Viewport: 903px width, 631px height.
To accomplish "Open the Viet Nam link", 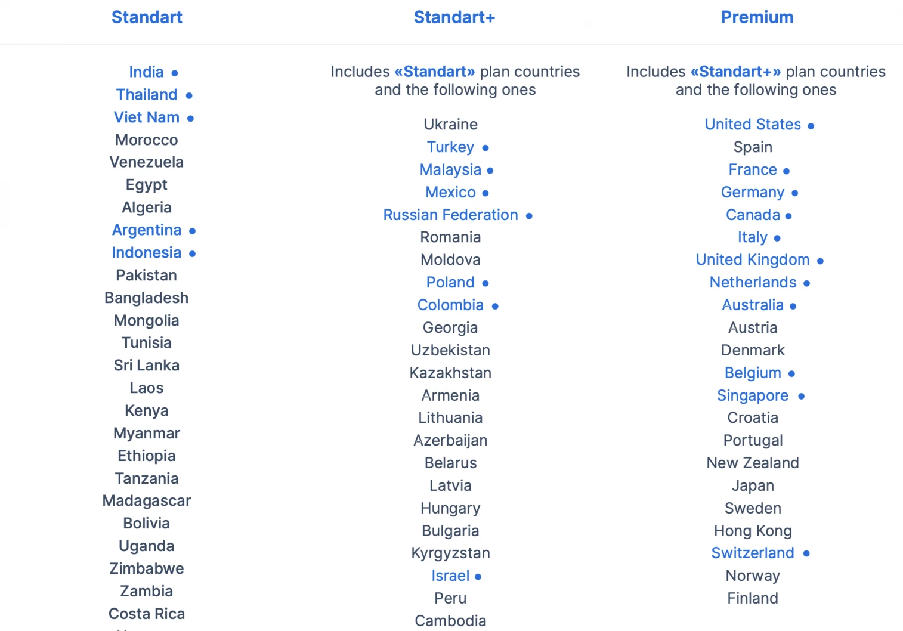I will coord(147,117).
